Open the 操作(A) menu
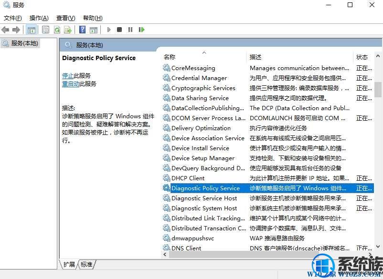383x279 pixels. [x=39, y=18]
